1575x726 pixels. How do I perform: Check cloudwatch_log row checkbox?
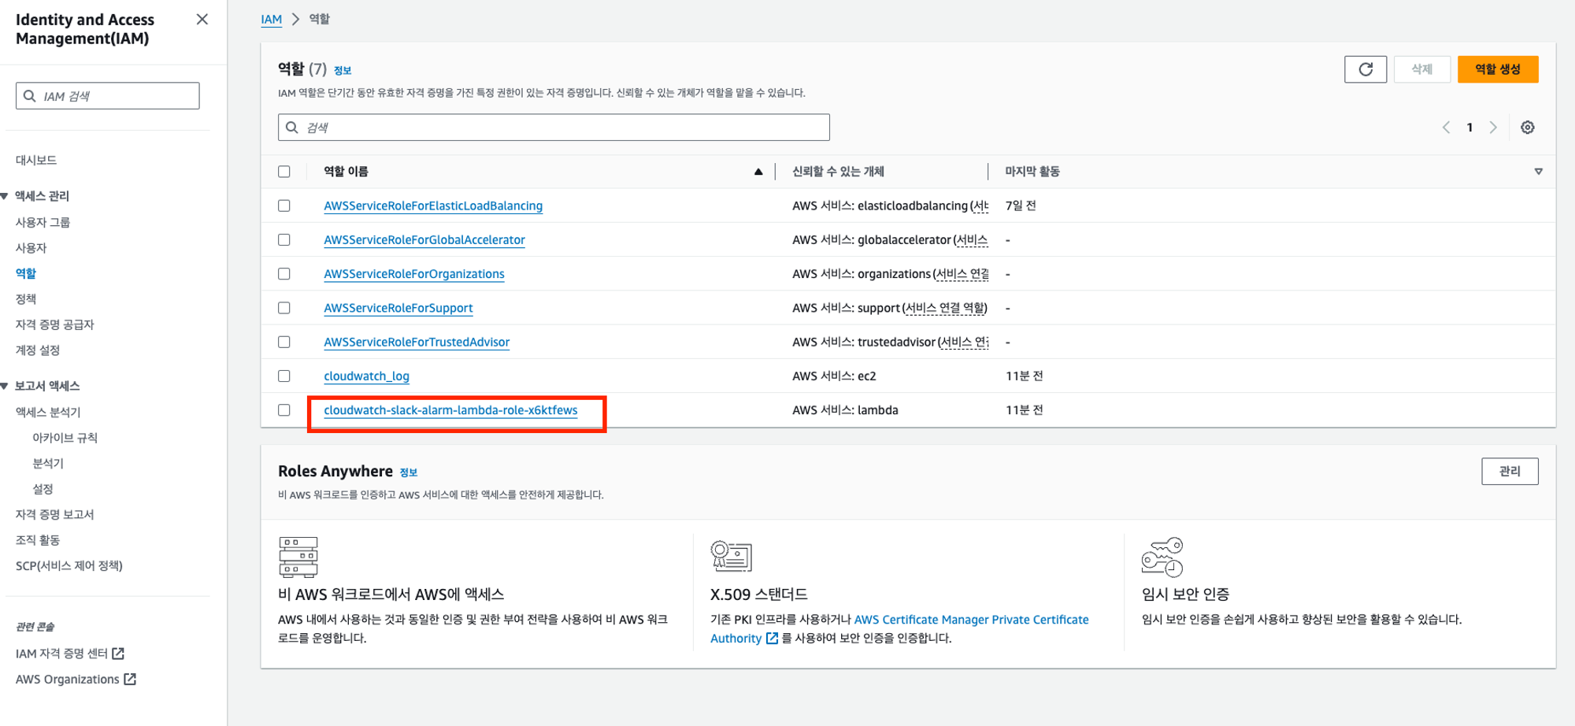click(x=284, y=376)
